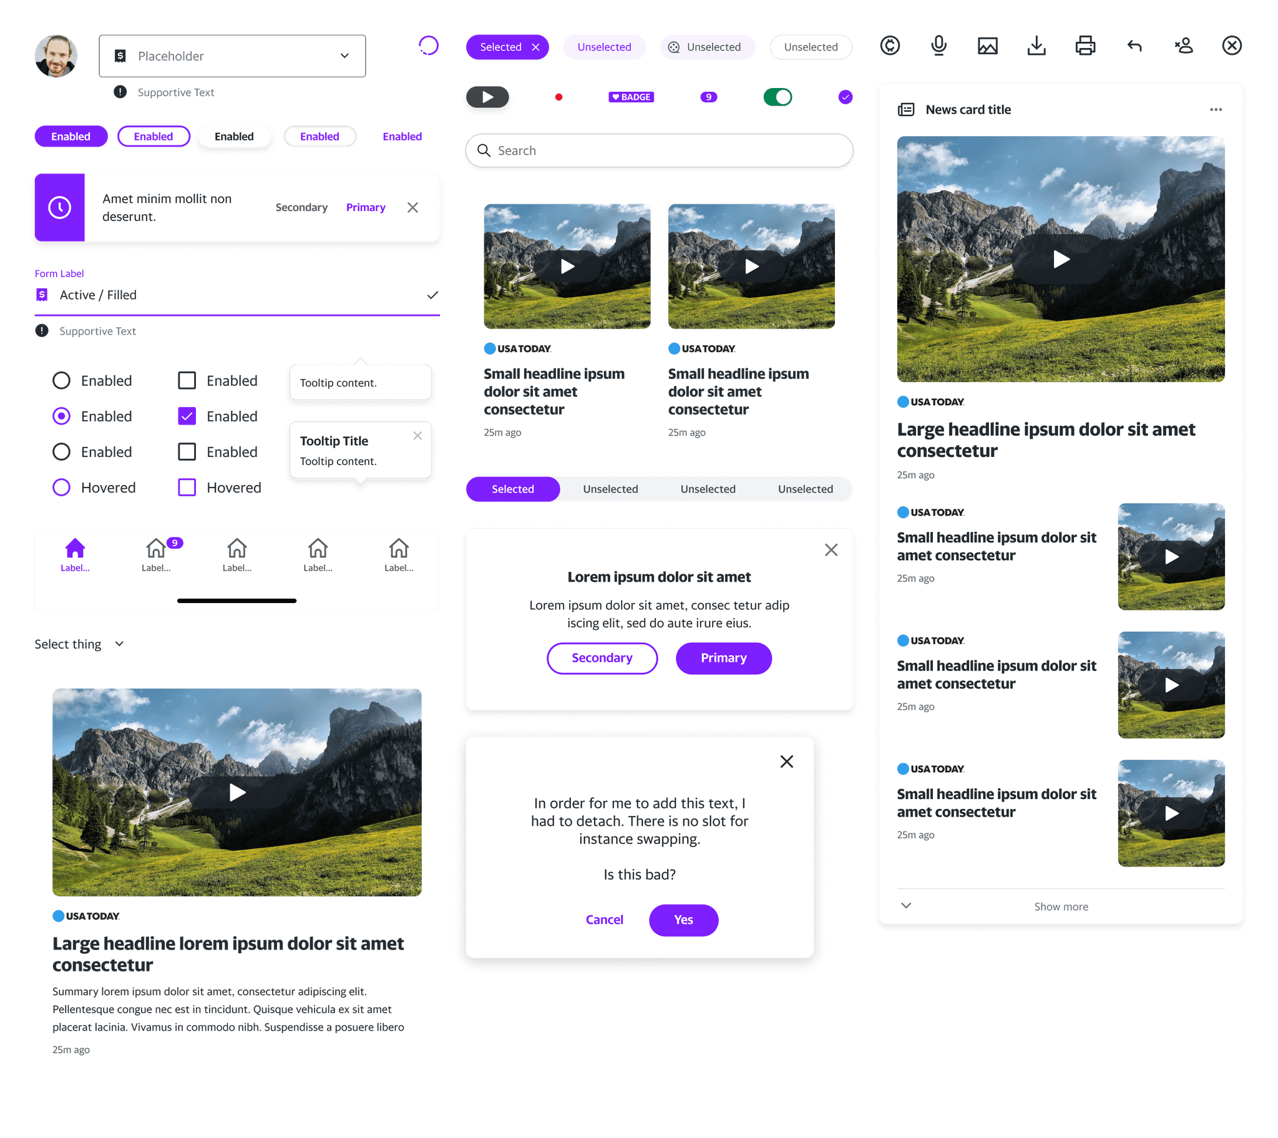Open the news card more options menu

pyautogui.click(x=1216, y=109)
